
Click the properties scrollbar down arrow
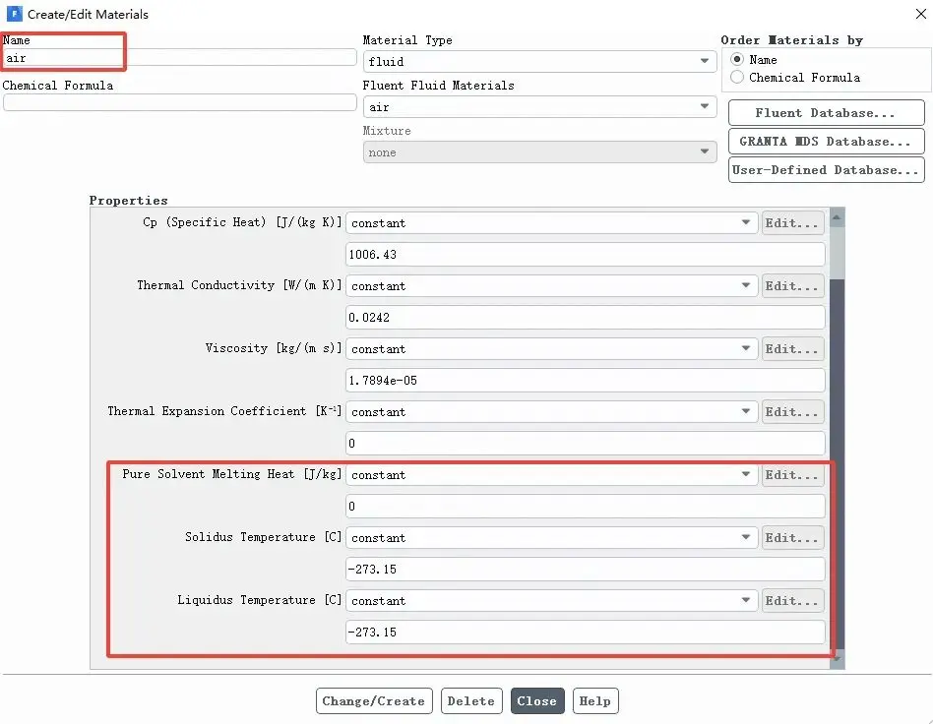click(837, 659)
